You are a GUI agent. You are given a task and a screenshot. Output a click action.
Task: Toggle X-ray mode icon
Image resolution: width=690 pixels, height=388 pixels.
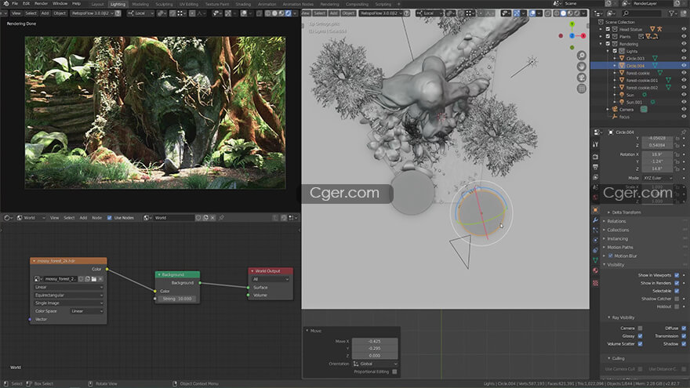[548, 13]
